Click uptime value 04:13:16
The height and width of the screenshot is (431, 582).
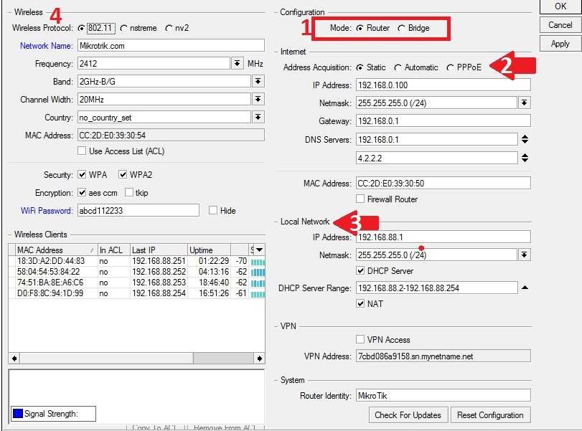pos(214,272)
